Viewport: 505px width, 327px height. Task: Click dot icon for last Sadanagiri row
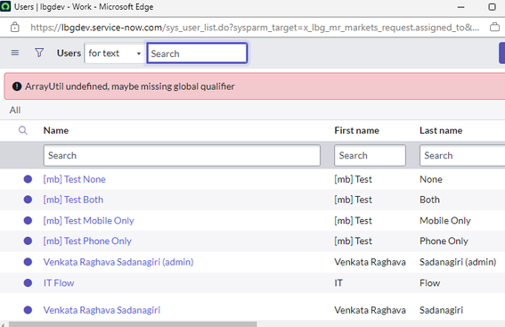pos(28,310)
